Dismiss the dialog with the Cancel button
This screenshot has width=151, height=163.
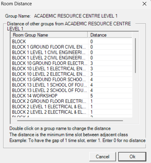pyautogui.click(x=103, y=157)
